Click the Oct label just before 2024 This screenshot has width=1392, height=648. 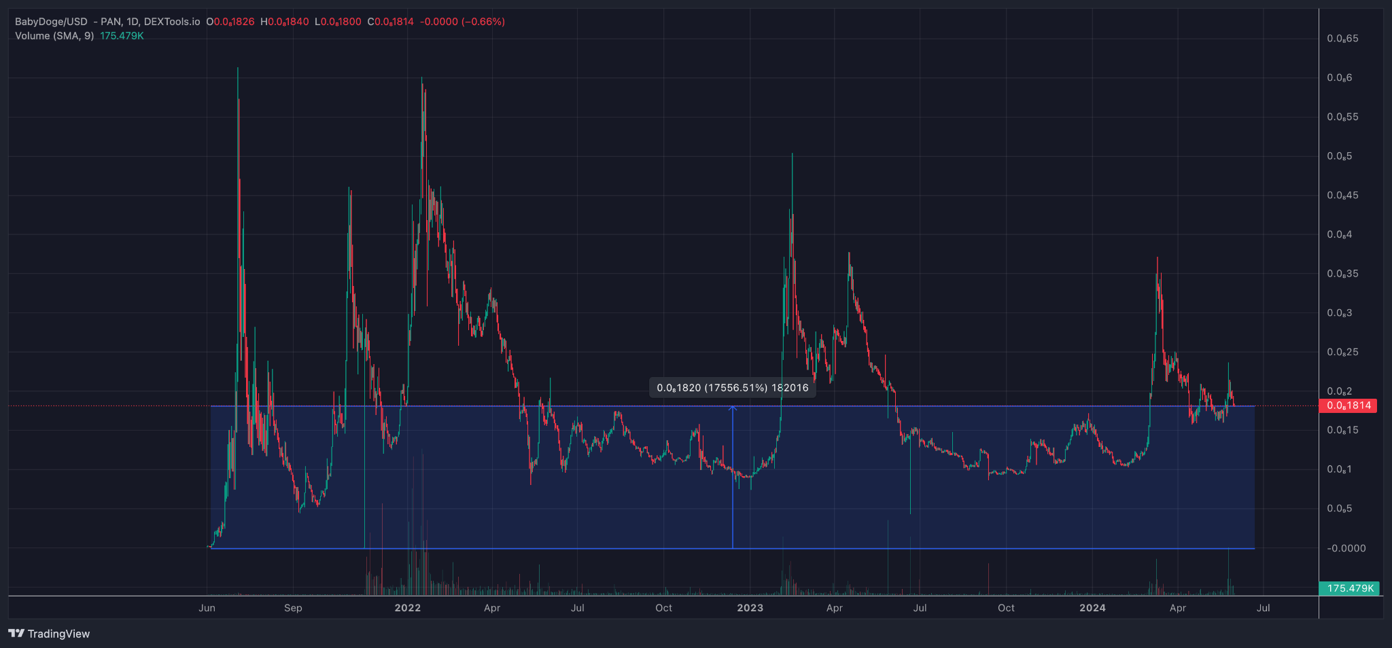tap(1007, 608)
